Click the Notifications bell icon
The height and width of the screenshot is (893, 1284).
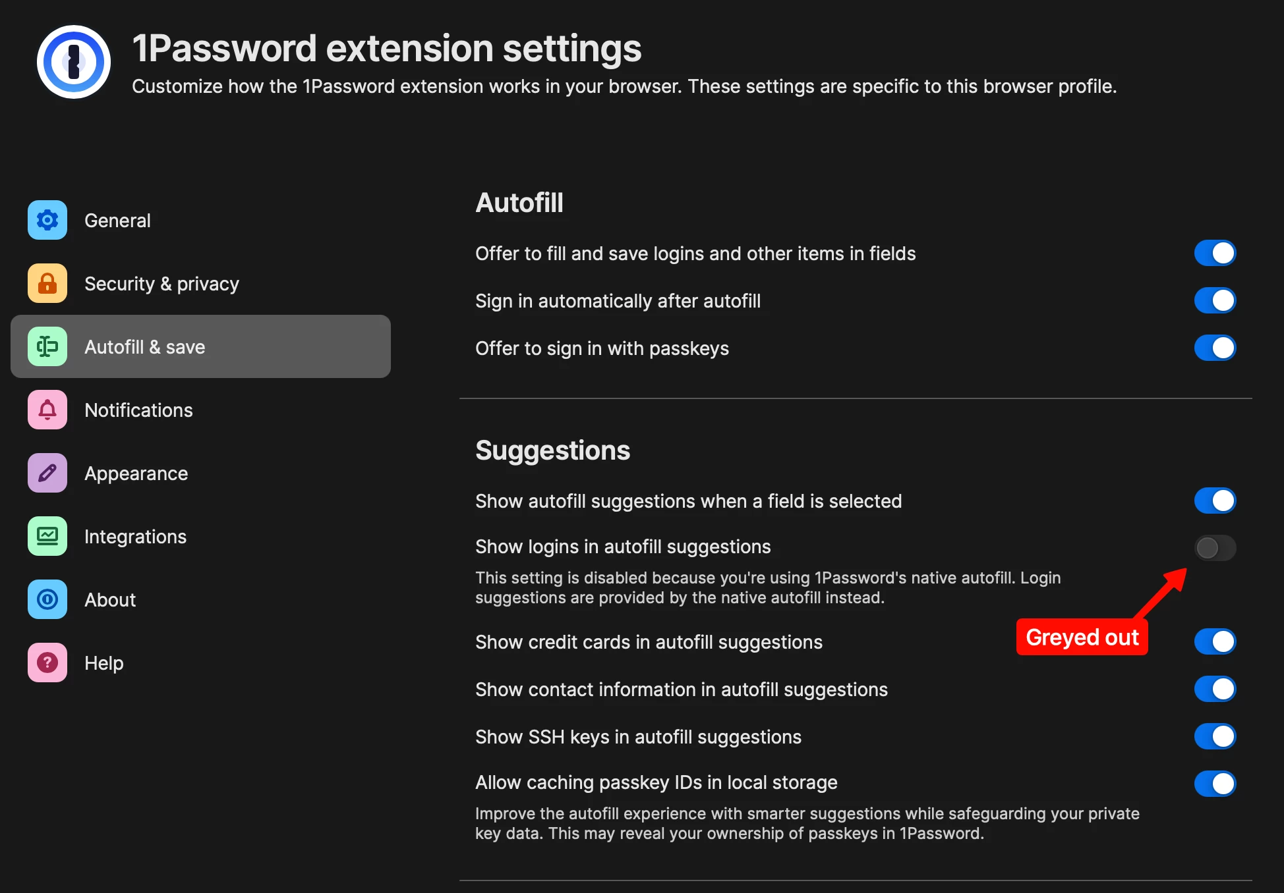point(47,410)
